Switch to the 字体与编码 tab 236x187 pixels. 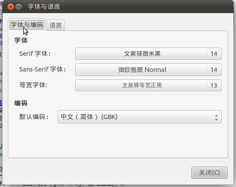coord(27,25)
